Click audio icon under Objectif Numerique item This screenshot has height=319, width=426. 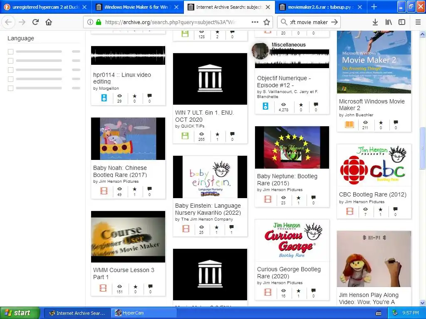coord(265,106)
